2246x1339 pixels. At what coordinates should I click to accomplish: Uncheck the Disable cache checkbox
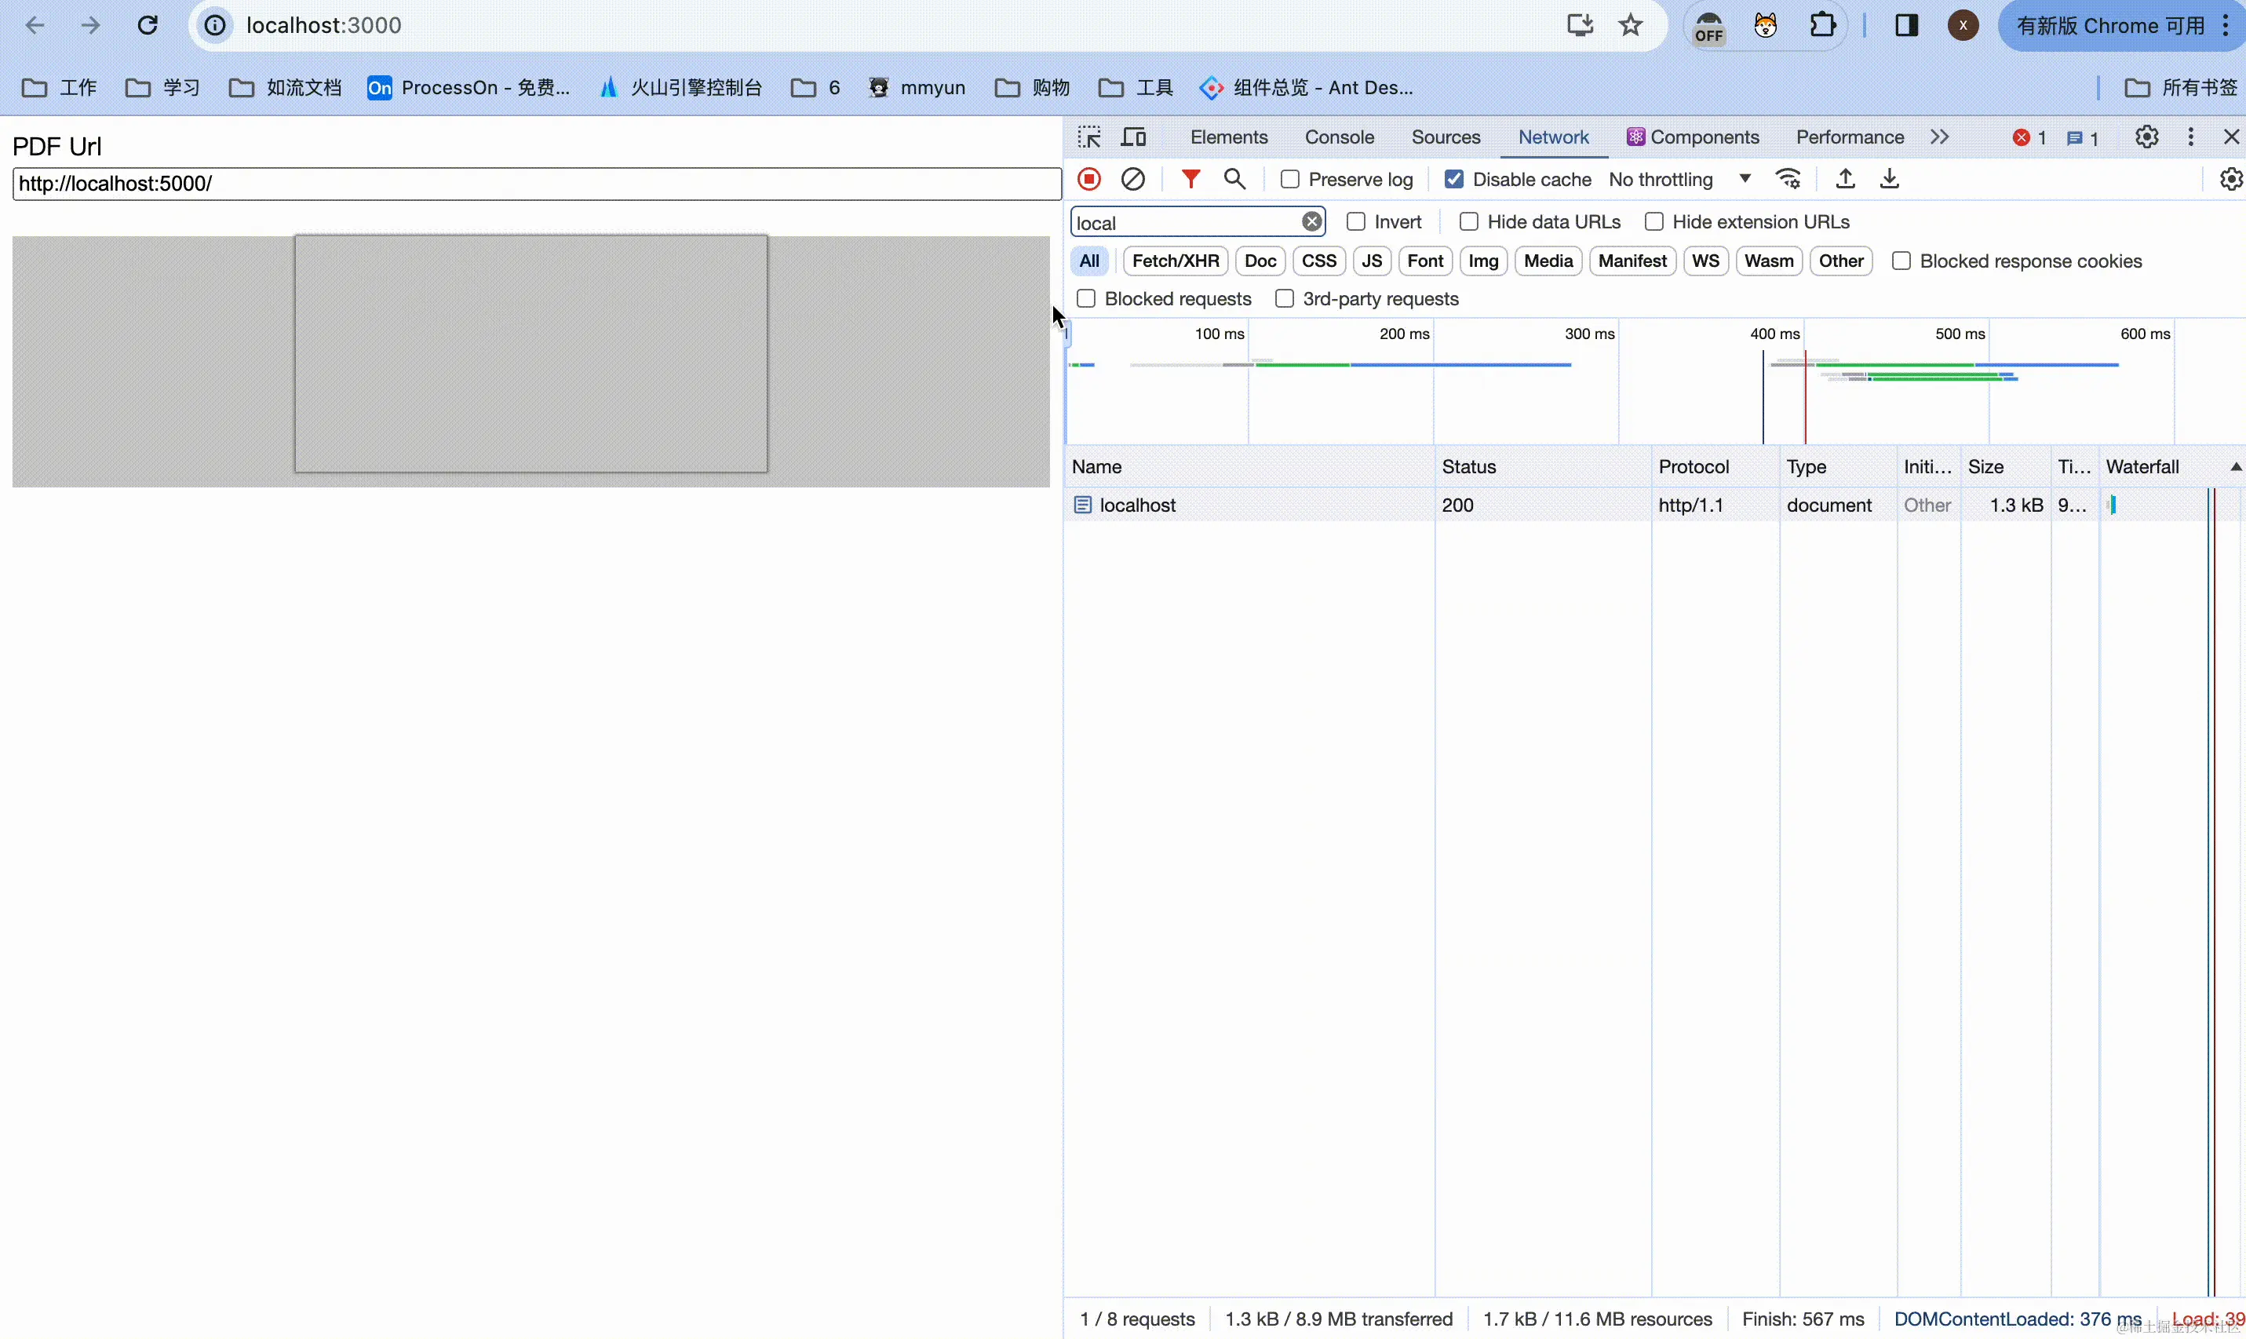click(x=1453, y=180)
